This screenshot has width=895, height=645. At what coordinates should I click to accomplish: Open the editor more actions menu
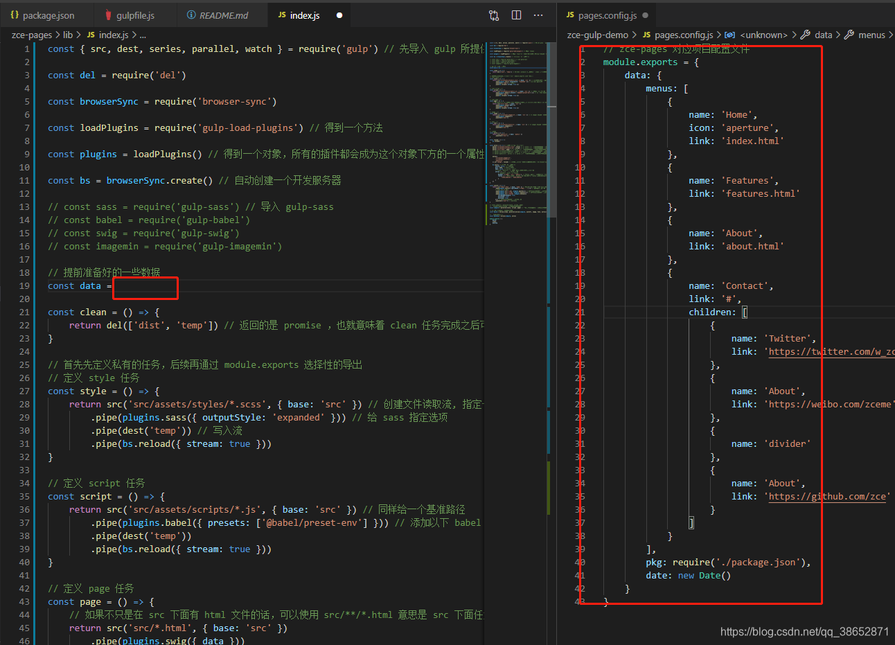pyautogui.click(x=538, y=15)
